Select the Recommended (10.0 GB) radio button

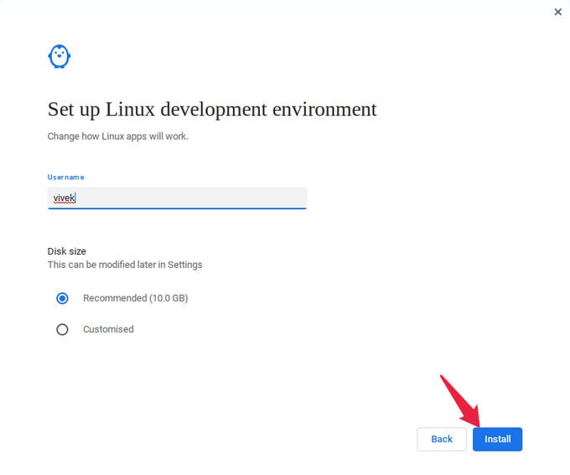click(62, 298)
